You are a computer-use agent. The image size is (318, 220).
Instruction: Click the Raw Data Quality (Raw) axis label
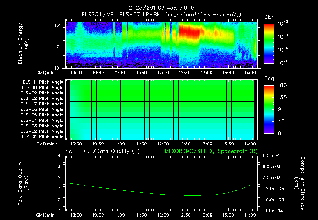pyautogui.click(x=23, y=183)
